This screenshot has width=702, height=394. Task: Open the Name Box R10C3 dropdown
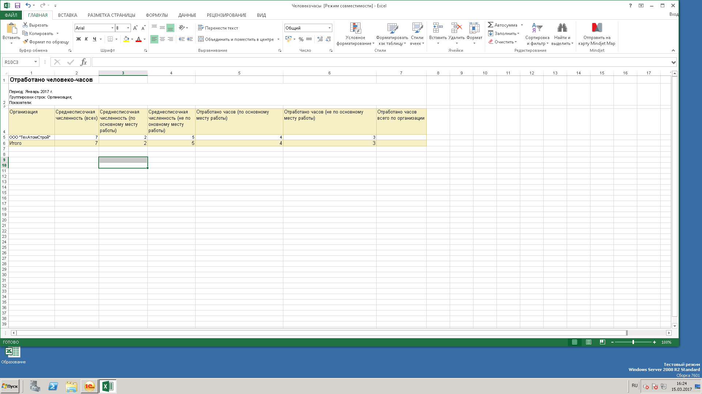[35, 62]
